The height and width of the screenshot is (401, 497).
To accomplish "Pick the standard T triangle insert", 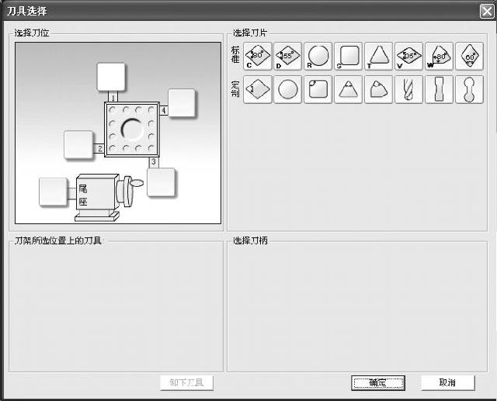I will [x=378, y=56].
